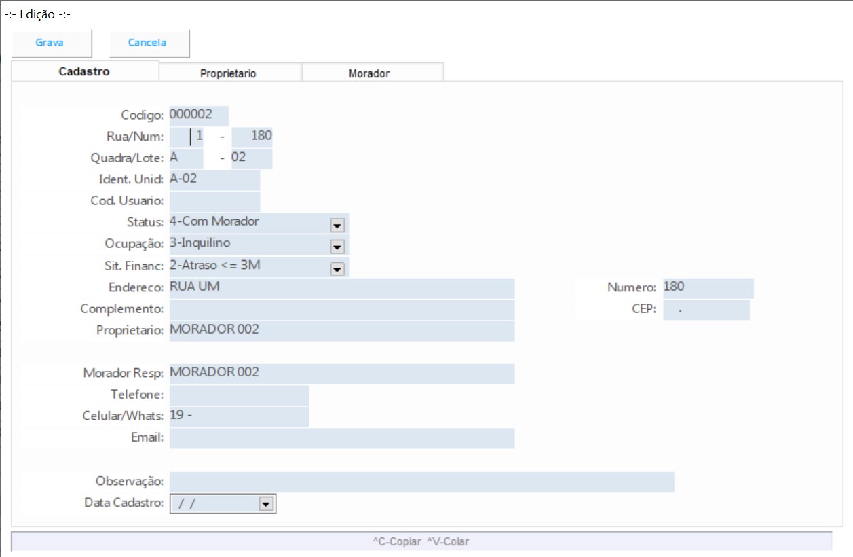Click the CEP input field
The width and height of the screenshot is (853, 557).
(x=706, y=310)
